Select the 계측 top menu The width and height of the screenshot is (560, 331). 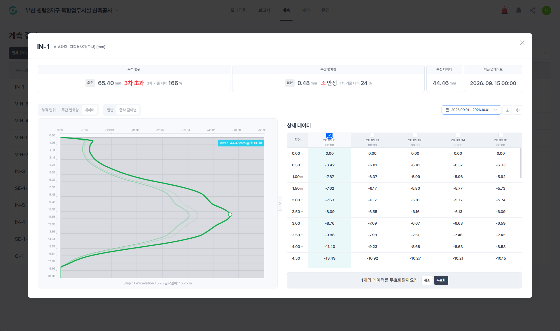click(x=286, y=10)
